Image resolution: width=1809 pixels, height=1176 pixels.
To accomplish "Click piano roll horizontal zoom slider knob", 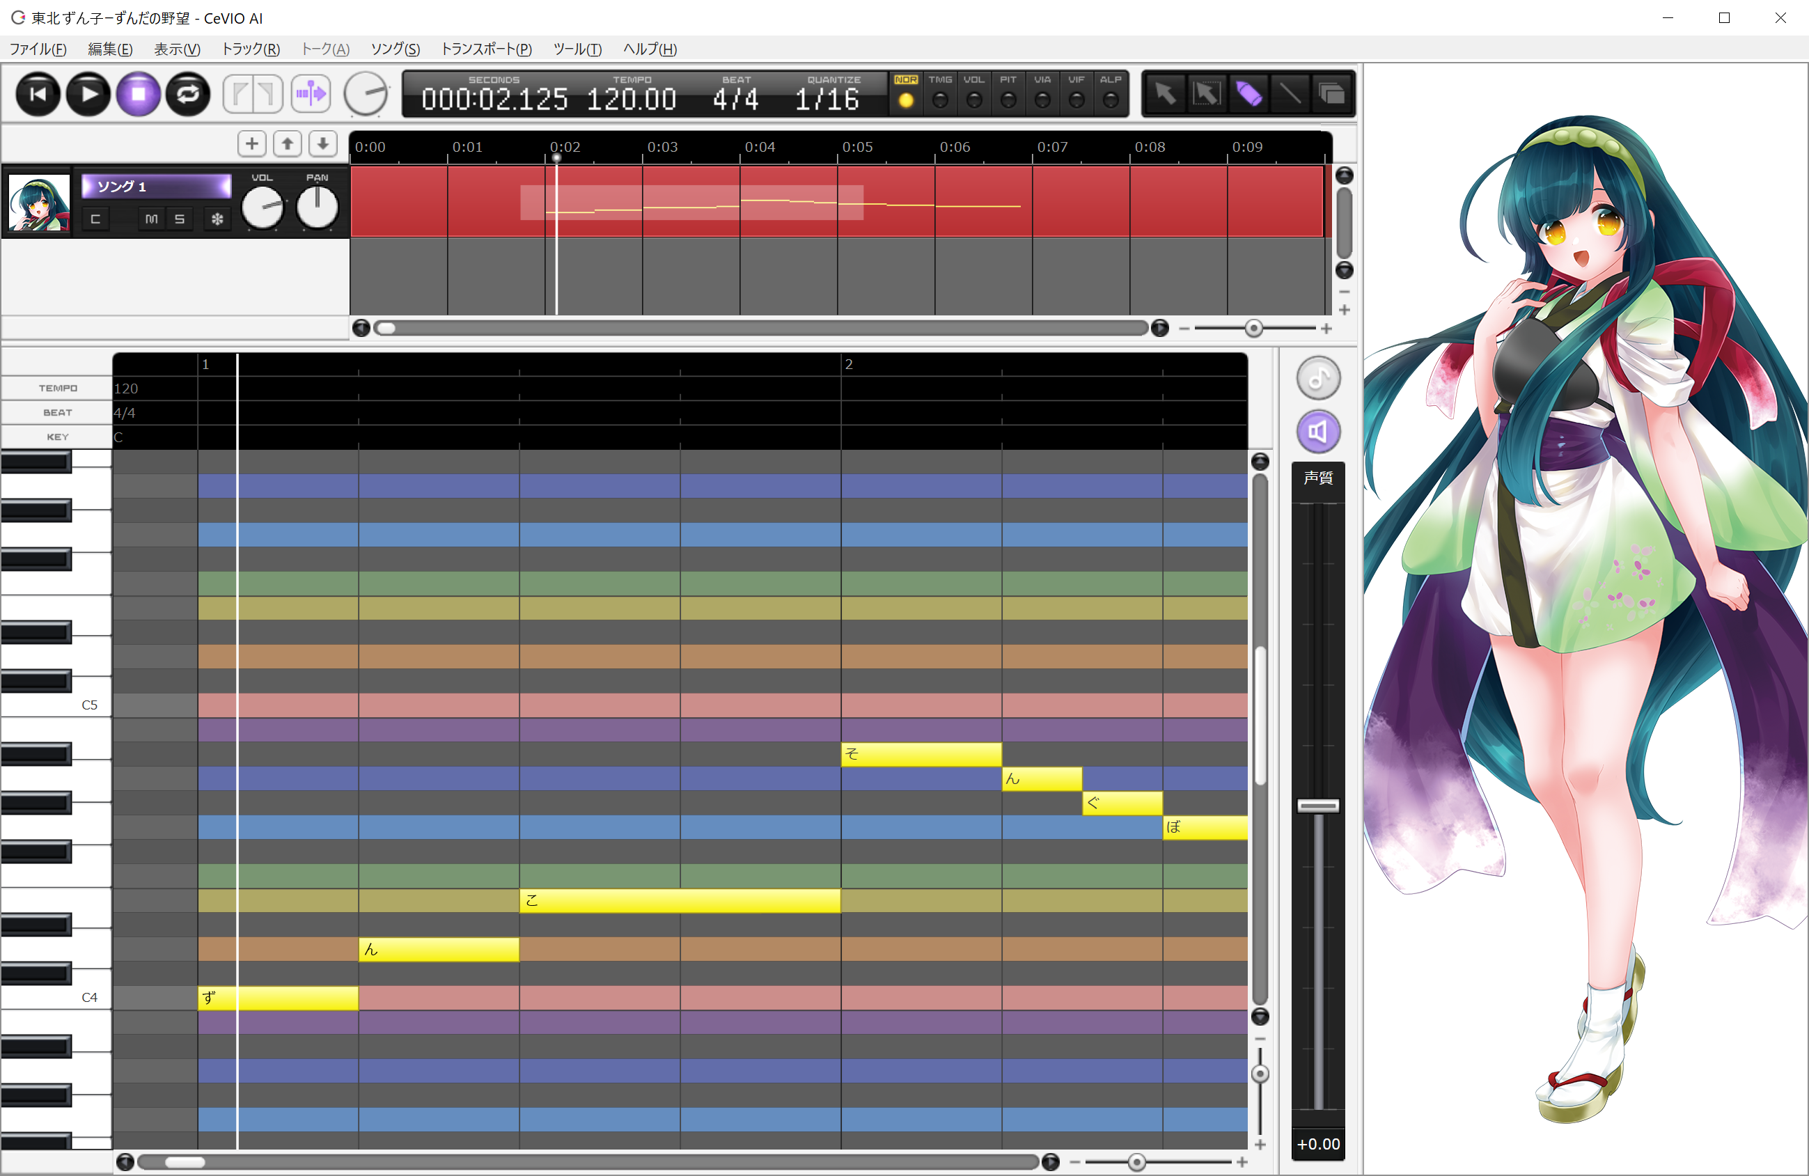I will pos(1136,1161).
